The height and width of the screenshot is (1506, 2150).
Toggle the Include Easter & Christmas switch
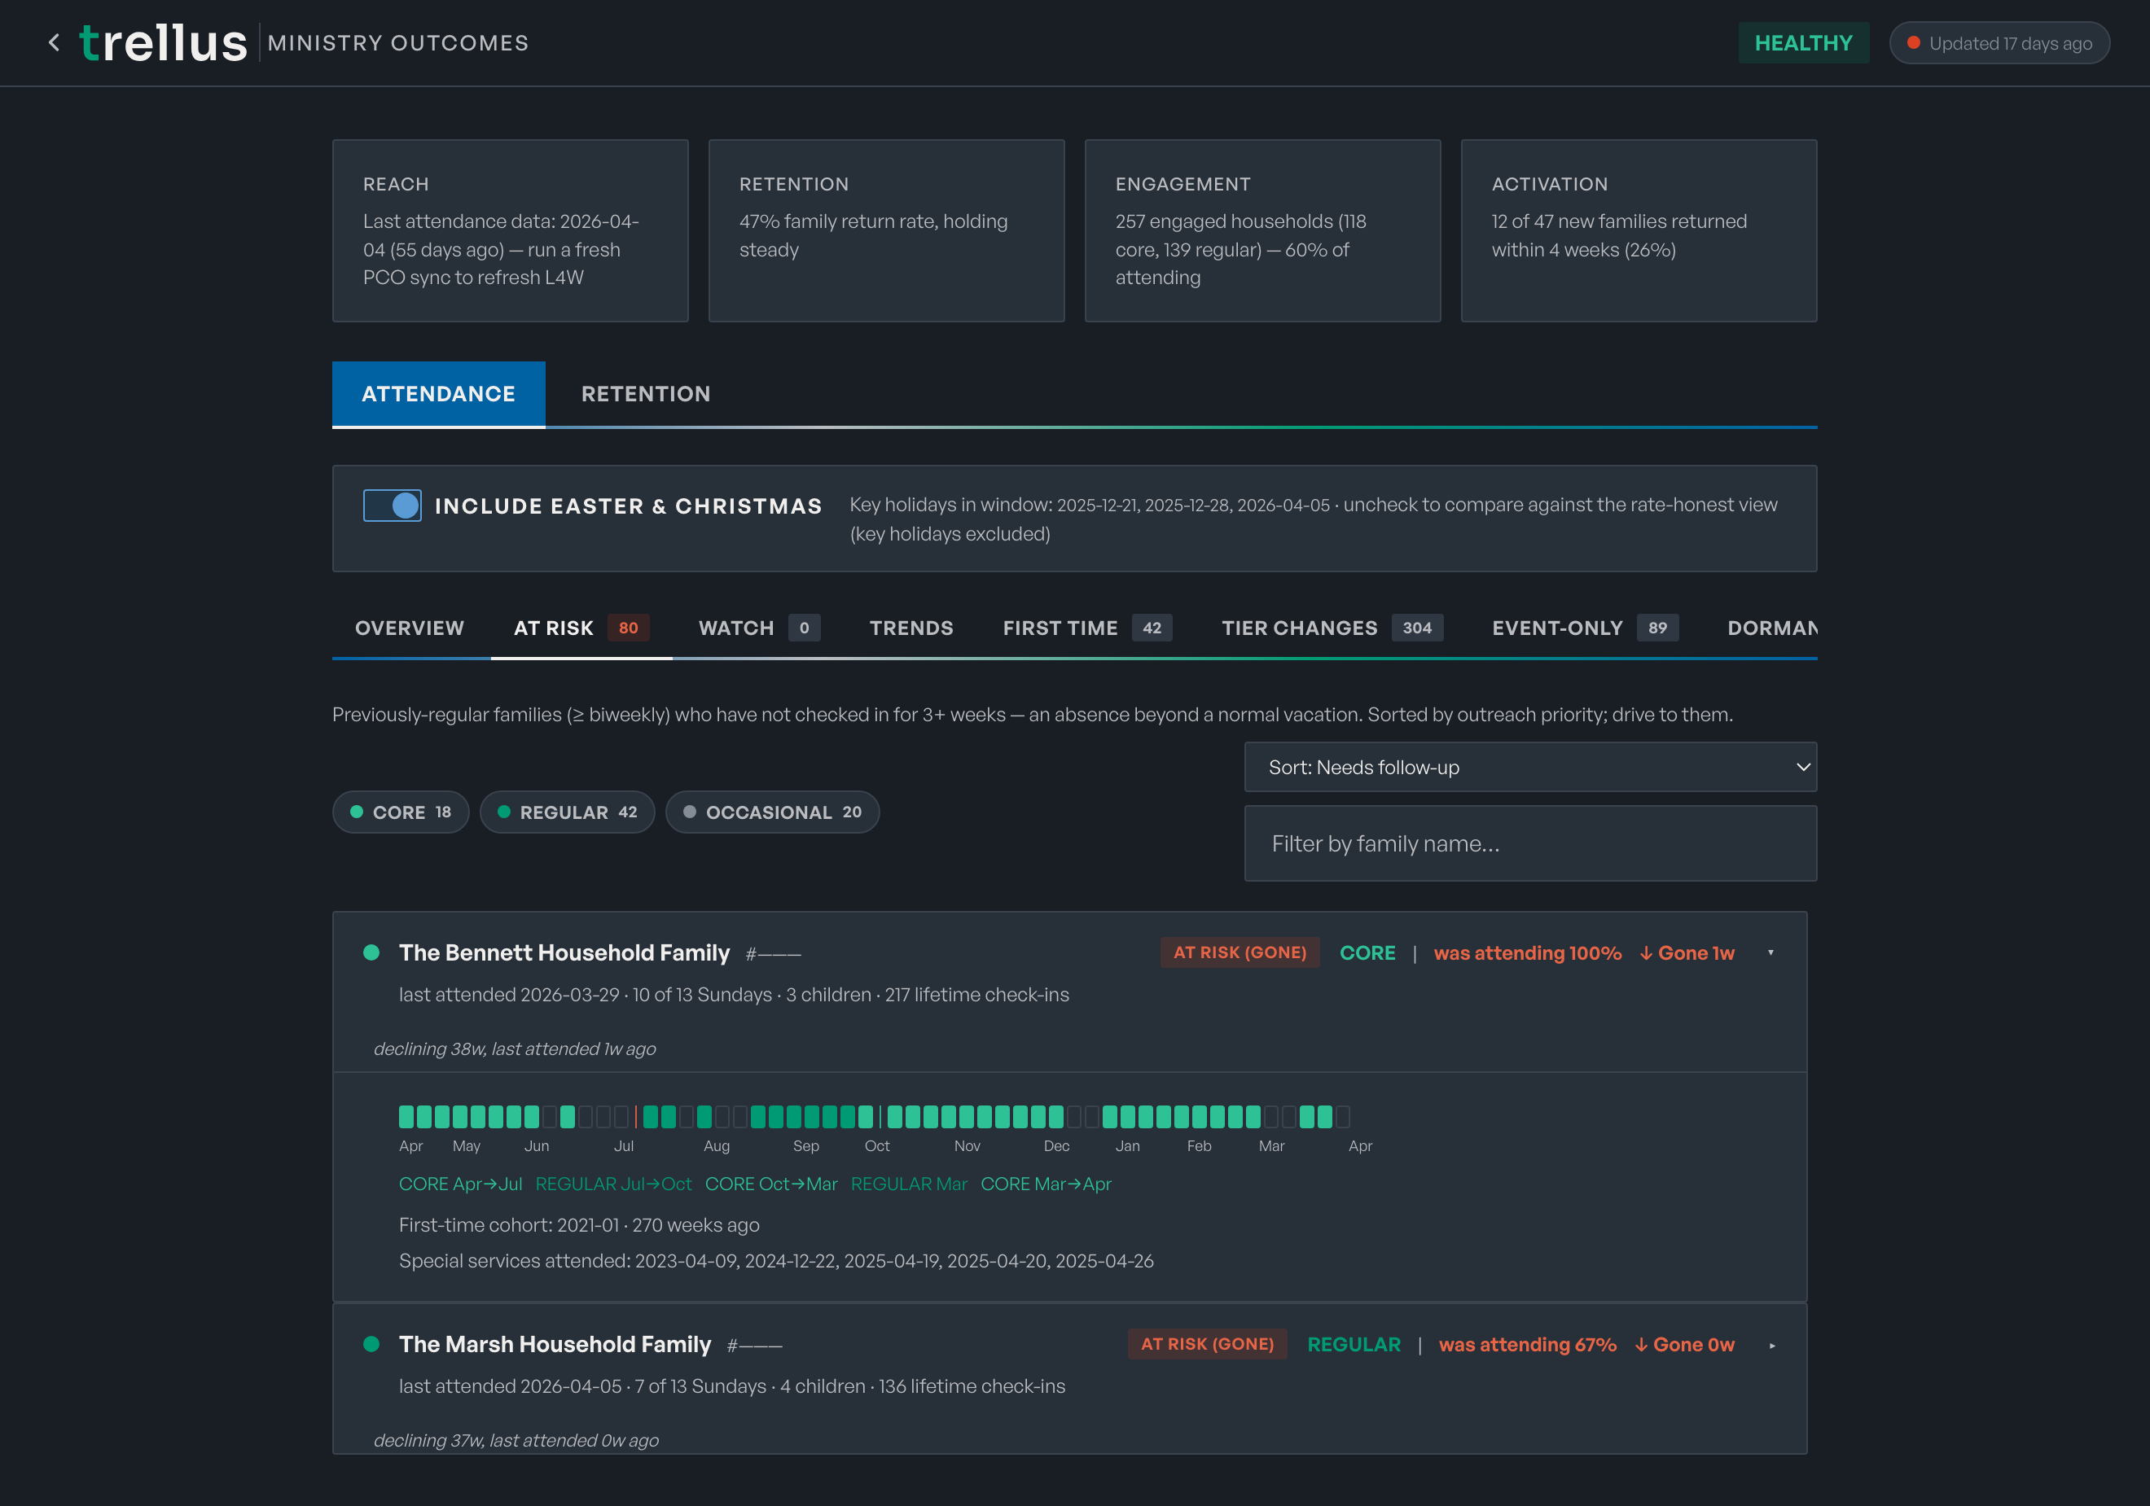pyautogui.click(x=393, y=506)
